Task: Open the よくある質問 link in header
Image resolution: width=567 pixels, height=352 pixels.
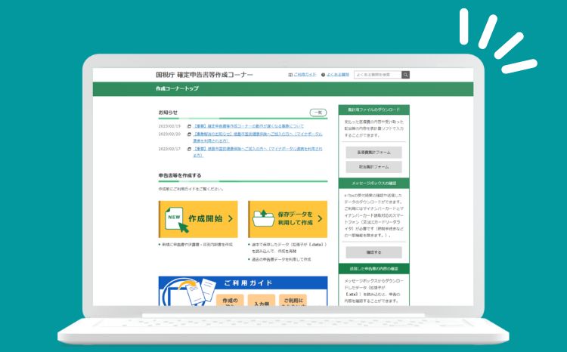Action: pos(338,75)
